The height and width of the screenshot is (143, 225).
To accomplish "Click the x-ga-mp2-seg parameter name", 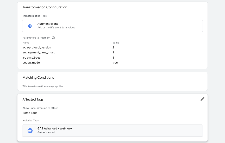I will pos(32,58).
